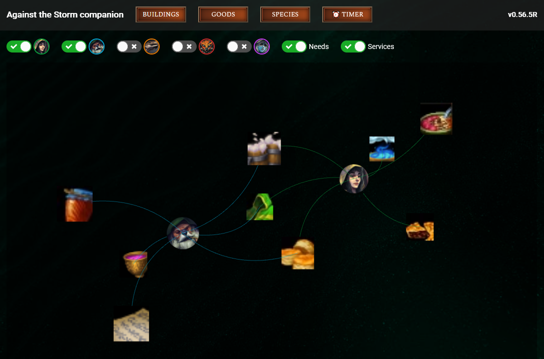Select the blue flame brazier node

[382, 149]
